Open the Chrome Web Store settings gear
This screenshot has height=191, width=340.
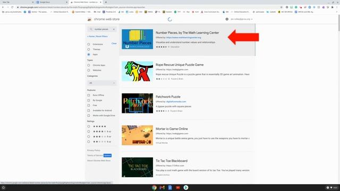click(x=227, y=19)
